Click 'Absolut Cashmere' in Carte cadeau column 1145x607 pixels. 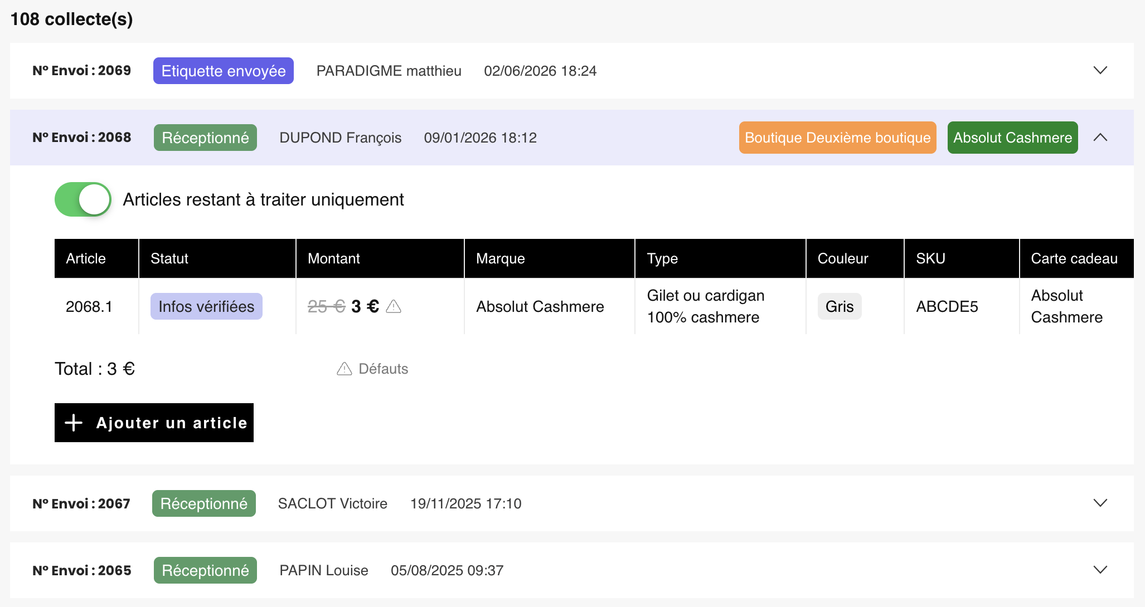[x=1066, y=306]
